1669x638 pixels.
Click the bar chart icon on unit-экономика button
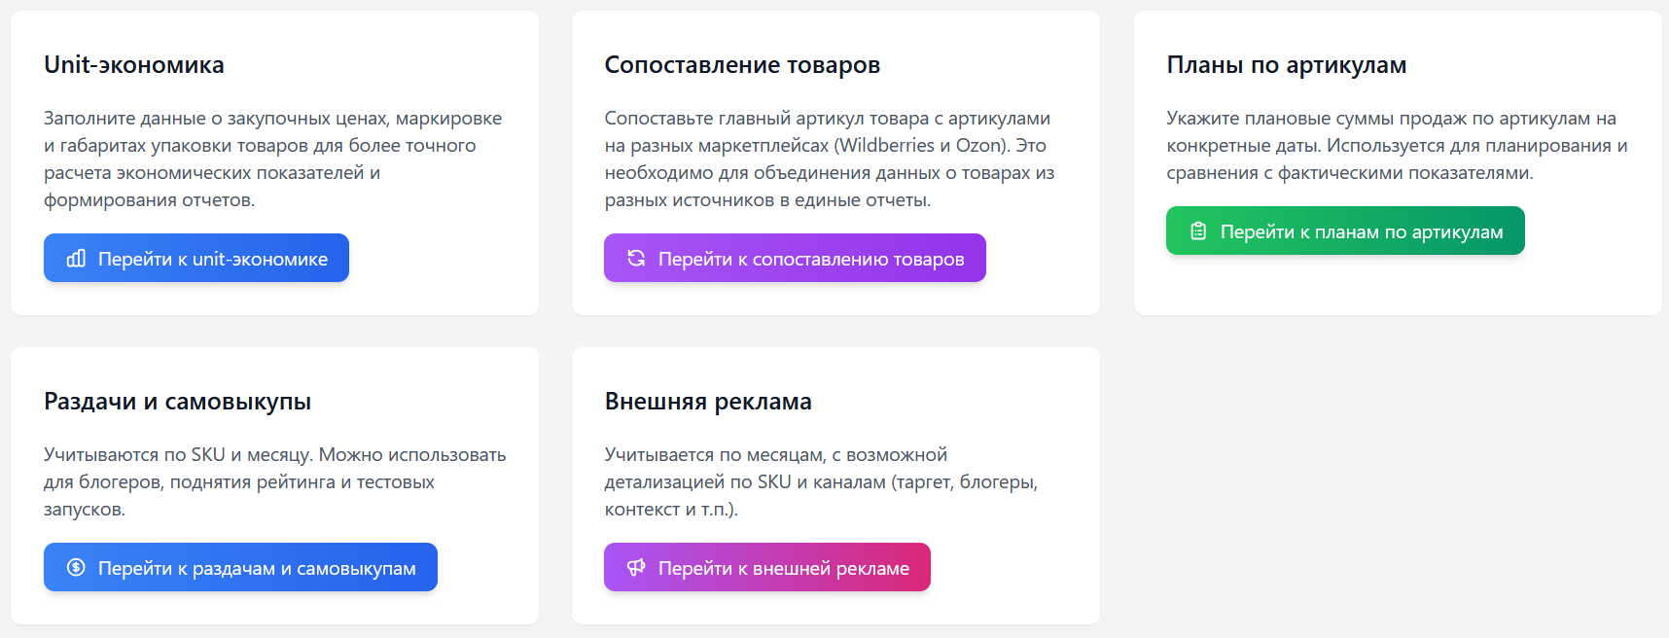(x=77, y=258)
